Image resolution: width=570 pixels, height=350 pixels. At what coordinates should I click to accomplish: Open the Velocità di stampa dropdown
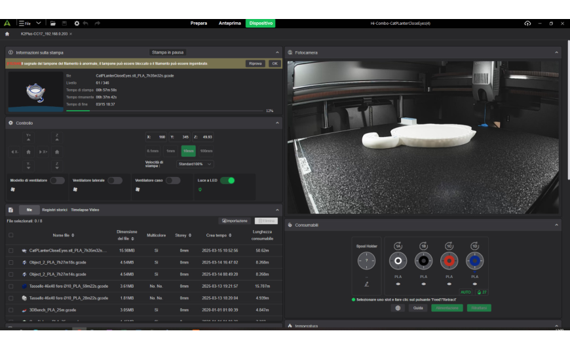(195, 164)
